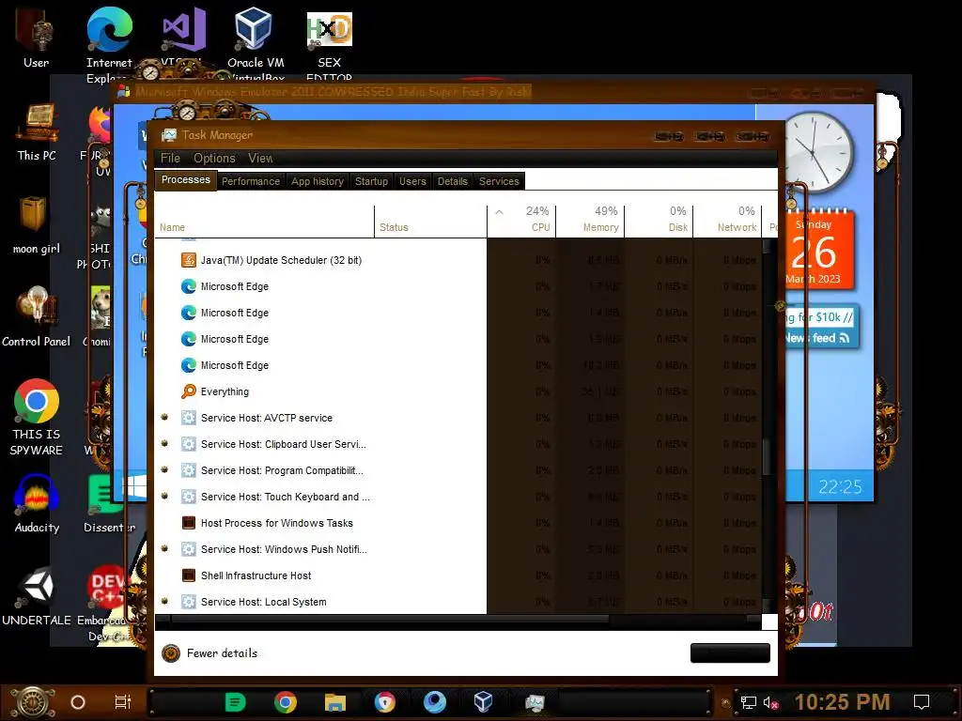Screen dimensions: 962x721
Task: Select Java(TM) Update Scheduler process icon
Action: tap(188, 260)
